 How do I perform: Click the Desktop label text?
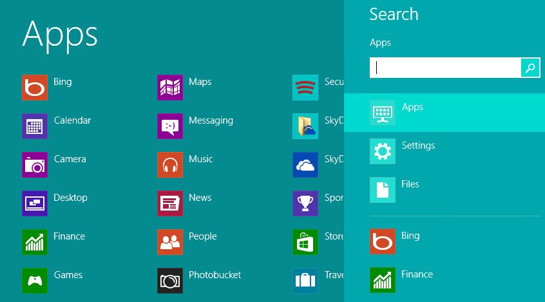coord(71,198)
